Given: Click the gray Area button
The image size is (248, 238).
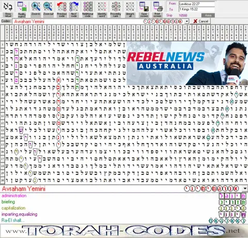Looking at the screenshot, I should (x=208, y=15).
